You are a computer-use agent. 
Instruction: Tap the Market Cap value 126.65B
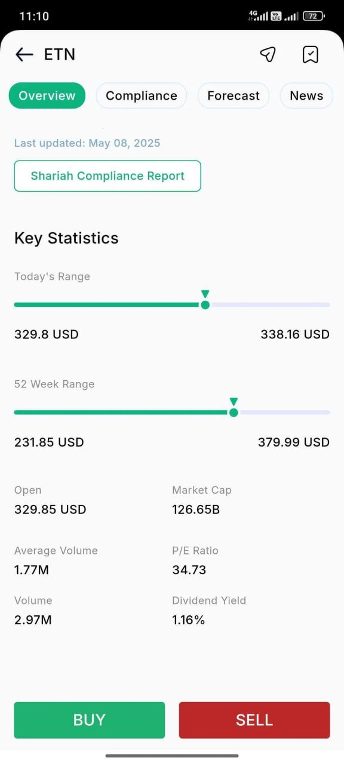click(x=196, y=510)
